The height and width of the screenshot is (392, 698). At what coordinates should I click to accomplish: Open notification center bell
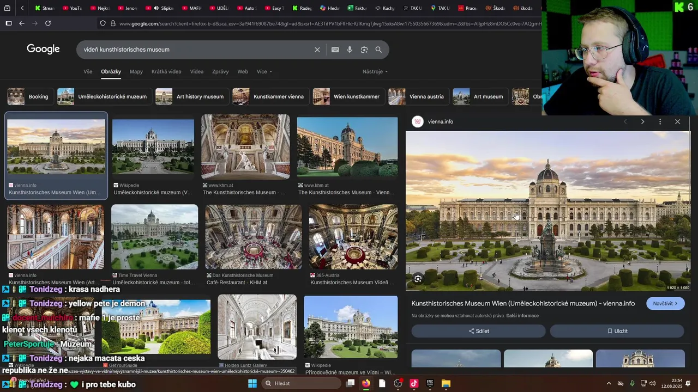coord(688,383)
